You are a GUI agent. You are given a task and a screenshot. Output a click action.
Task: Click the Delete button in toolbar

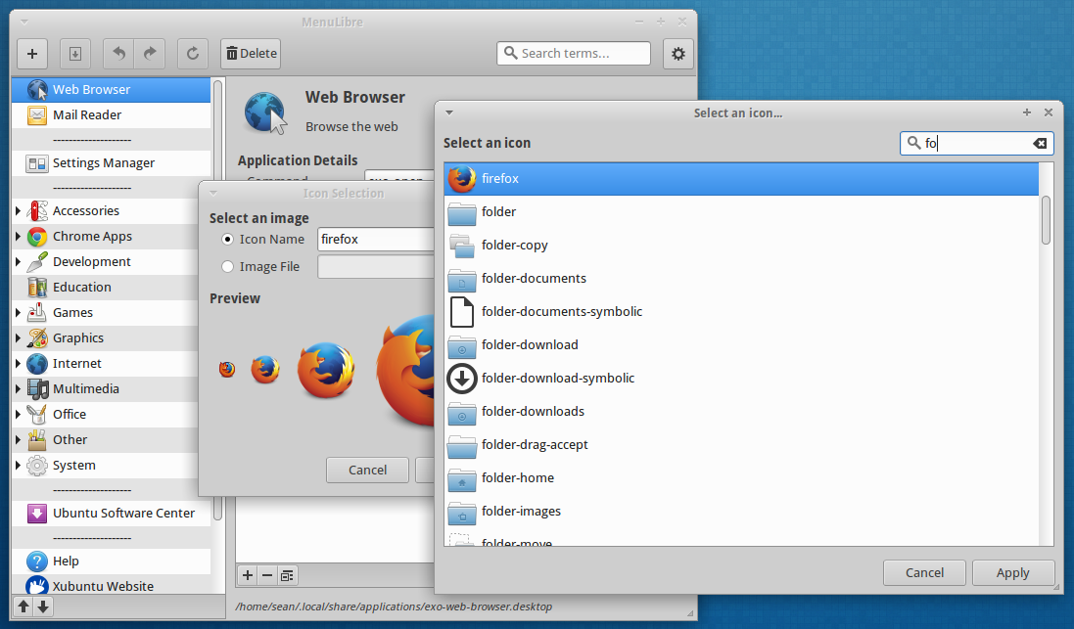point(251,54)
